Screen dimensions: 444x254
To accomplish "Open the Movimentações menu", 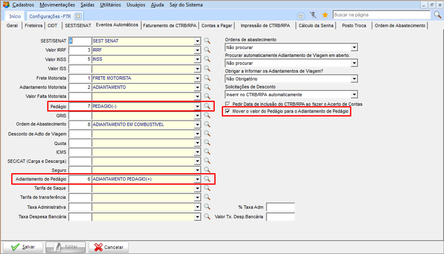I will pyautogui.click(x=57, y=5).
